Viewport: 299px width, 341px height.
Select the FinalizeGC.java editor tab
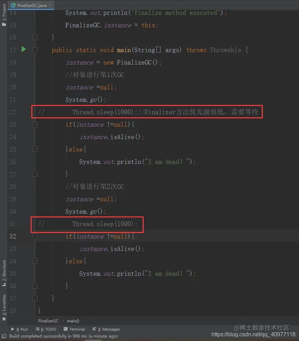pyautogui.click(x=31, y=5)
